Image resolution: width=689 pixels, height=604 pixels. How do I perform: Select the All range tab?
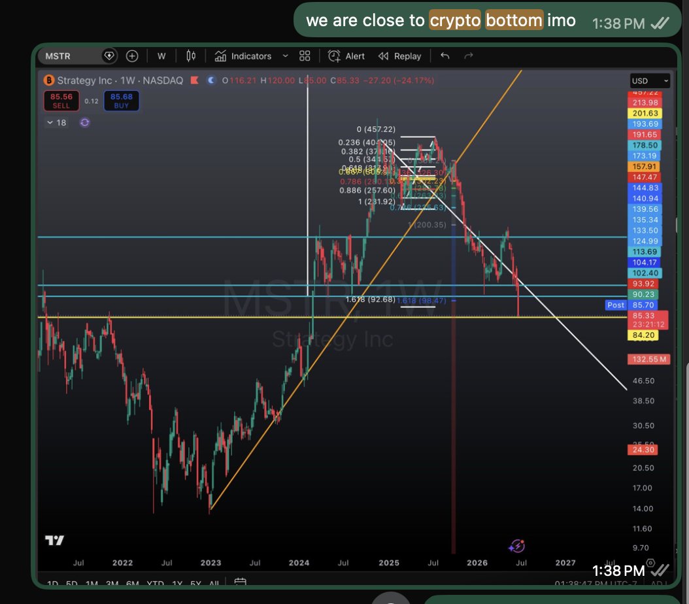coord(214,584)
